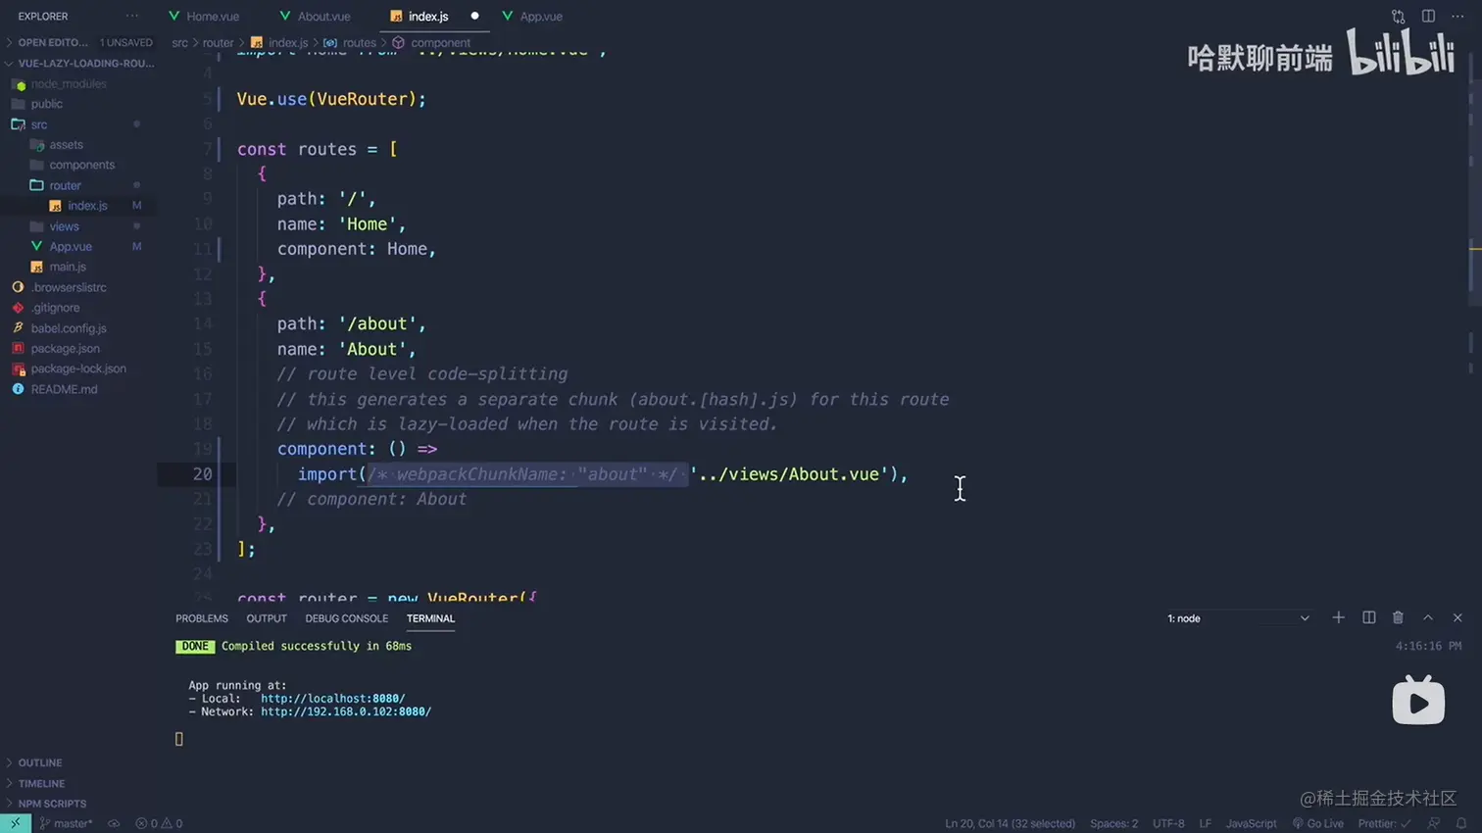The width and height of the screenshot is (1482, 833).
Task: Click the bilibili video play overlay button
Action: pos(1418,700)
